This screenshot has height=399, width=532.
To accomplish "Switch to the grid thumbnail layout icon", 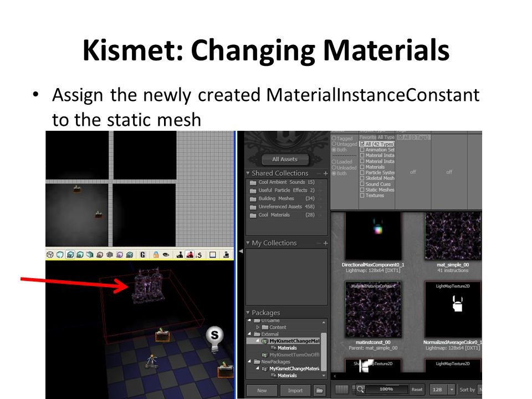I will pos(342,389).
